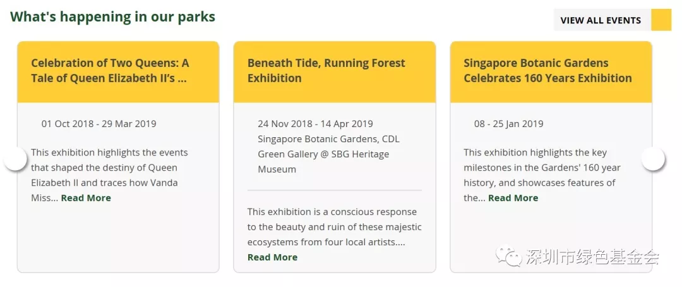The height and width of the screenshot is (287, 682).
Task: Click the WeChat logo watermark
Action: point(508,256)
